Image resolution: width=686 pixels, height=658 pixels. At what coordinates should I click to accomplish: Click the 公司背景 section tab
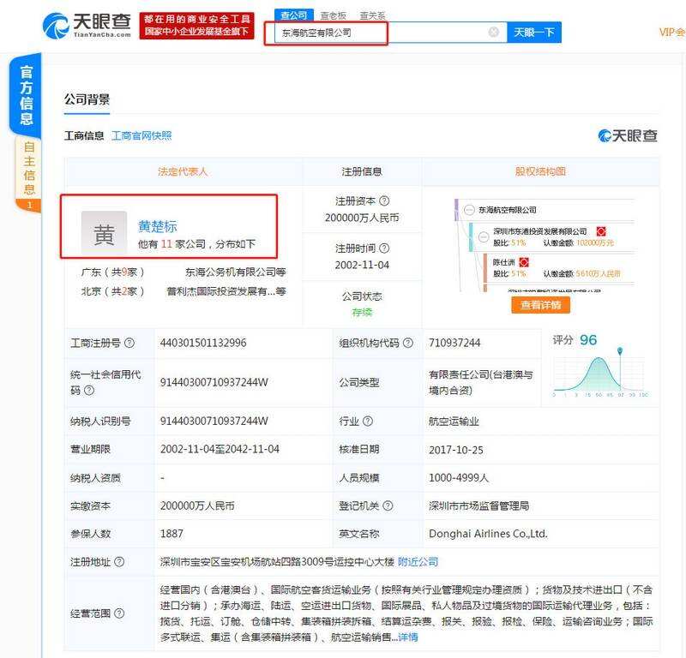click(x=87, y=99)
